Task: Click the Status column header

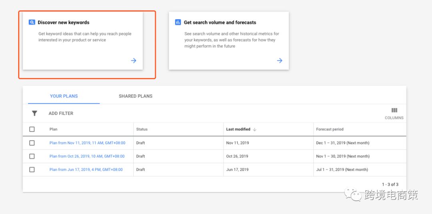Action: (x=142, y=129)
